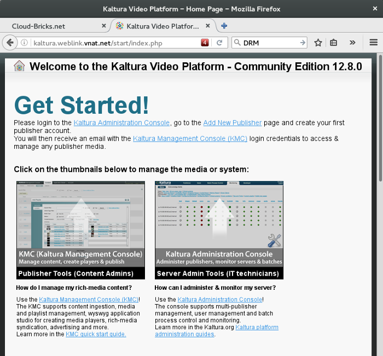
Task: Click 'How do I manage my rich-media content?'
Action: [74, 288]
